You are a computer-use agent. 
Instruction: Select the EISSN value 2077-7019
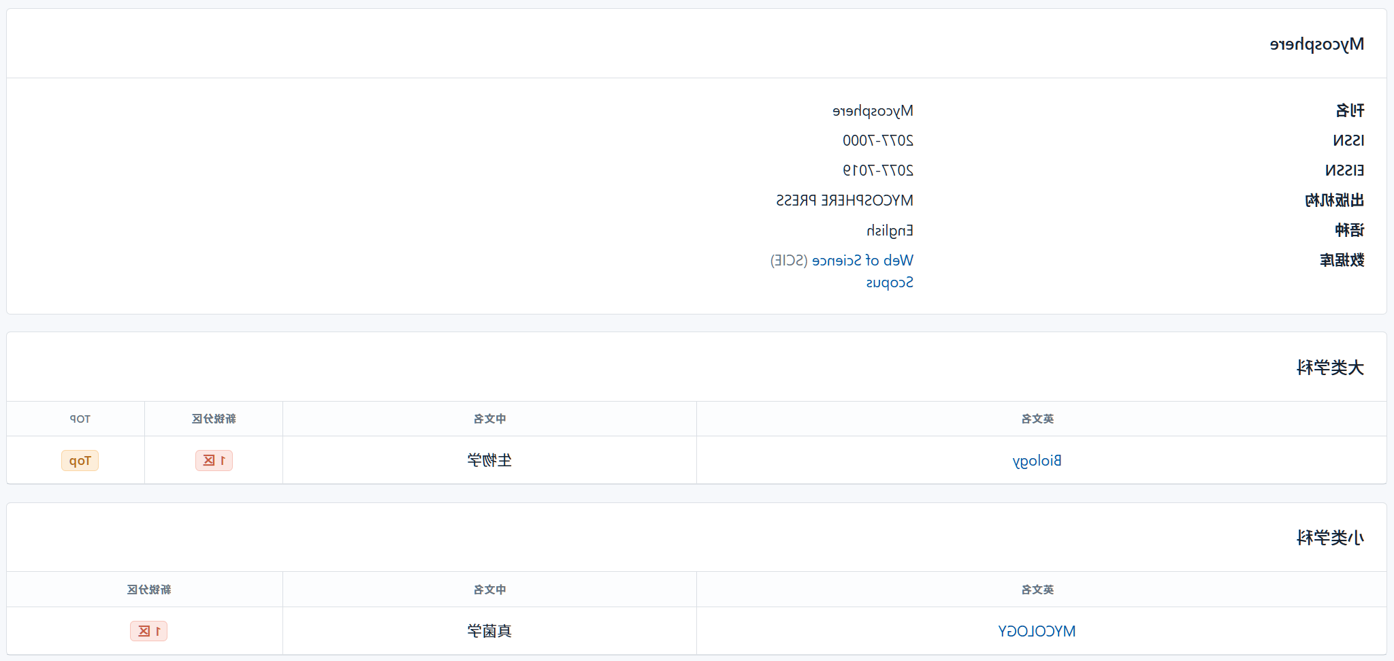click(878, 170)
